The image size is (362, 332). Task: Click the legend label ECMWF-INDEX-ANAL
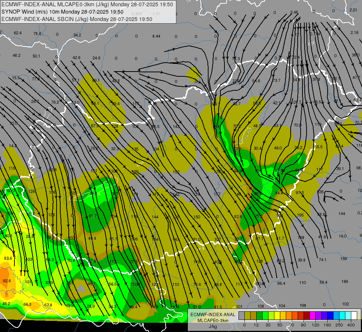coord(213,315)
